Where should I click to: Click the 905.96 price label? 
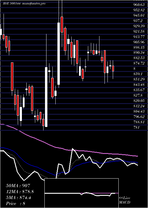(x=139, y=42)
